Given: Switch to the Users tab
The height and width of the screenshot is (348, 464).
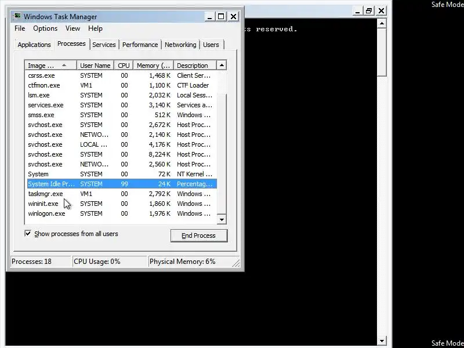Looking at the screenshot, I should pos(211,45).
